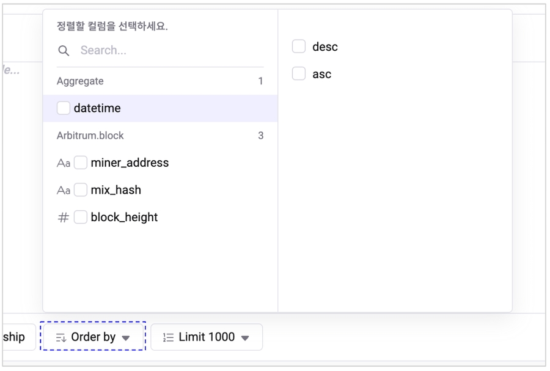550x371 pixels.
Task: Focus the Search... column input field
Action: [165, 51]
